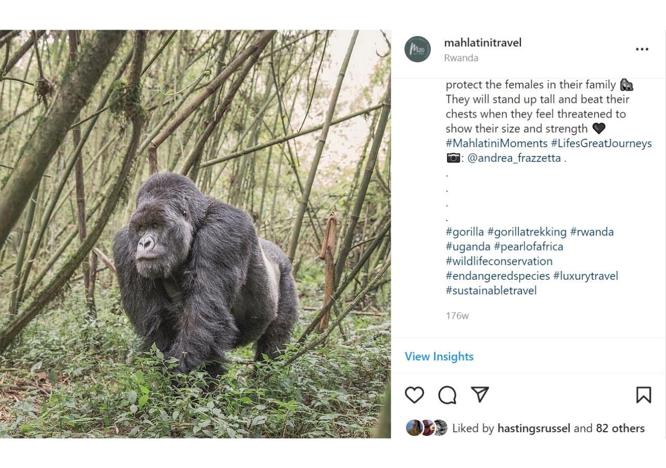Open the #LifesGreatJourneys hashtag
This screenshot has width=666, height=468.
pyautogui.click(x=601, y=144)
